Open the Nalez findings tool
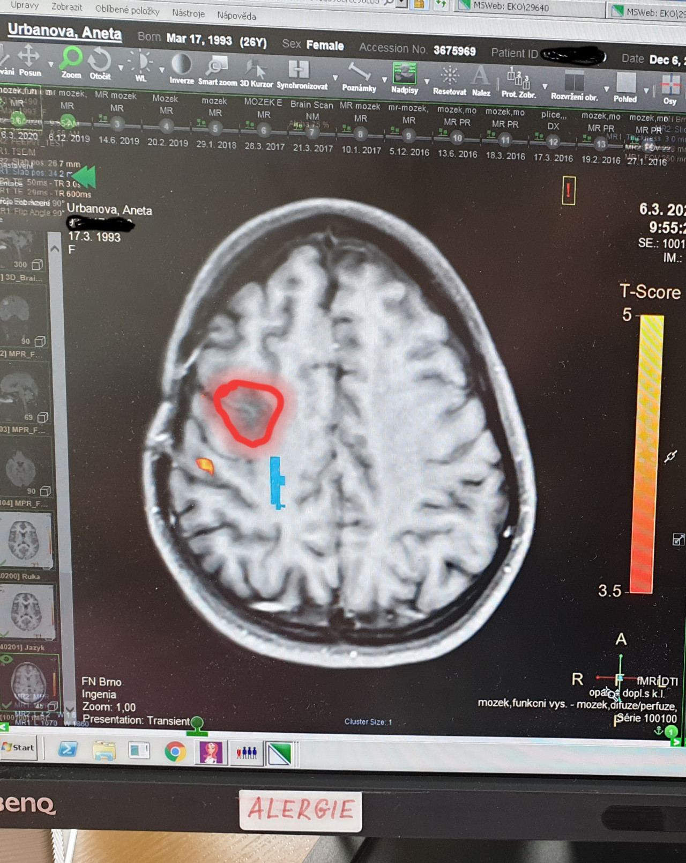The width and height of the screenshot is (686, 863). [481, 82]
